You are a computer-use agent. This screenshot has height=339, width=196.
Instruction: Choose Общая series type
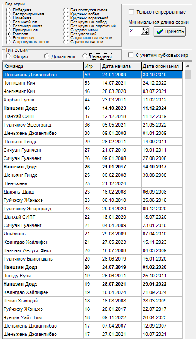[x=8, y=56]
